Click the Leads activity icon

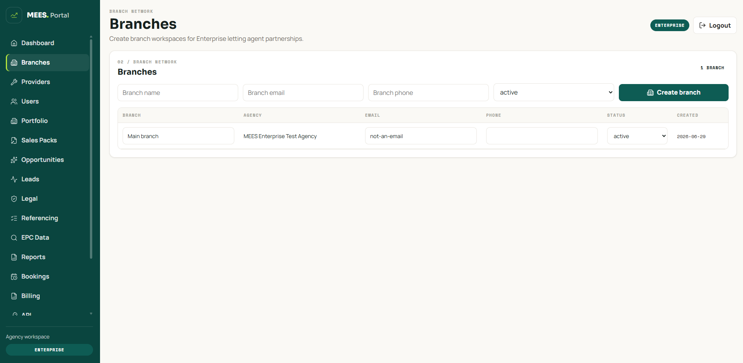tap(14, 179)
